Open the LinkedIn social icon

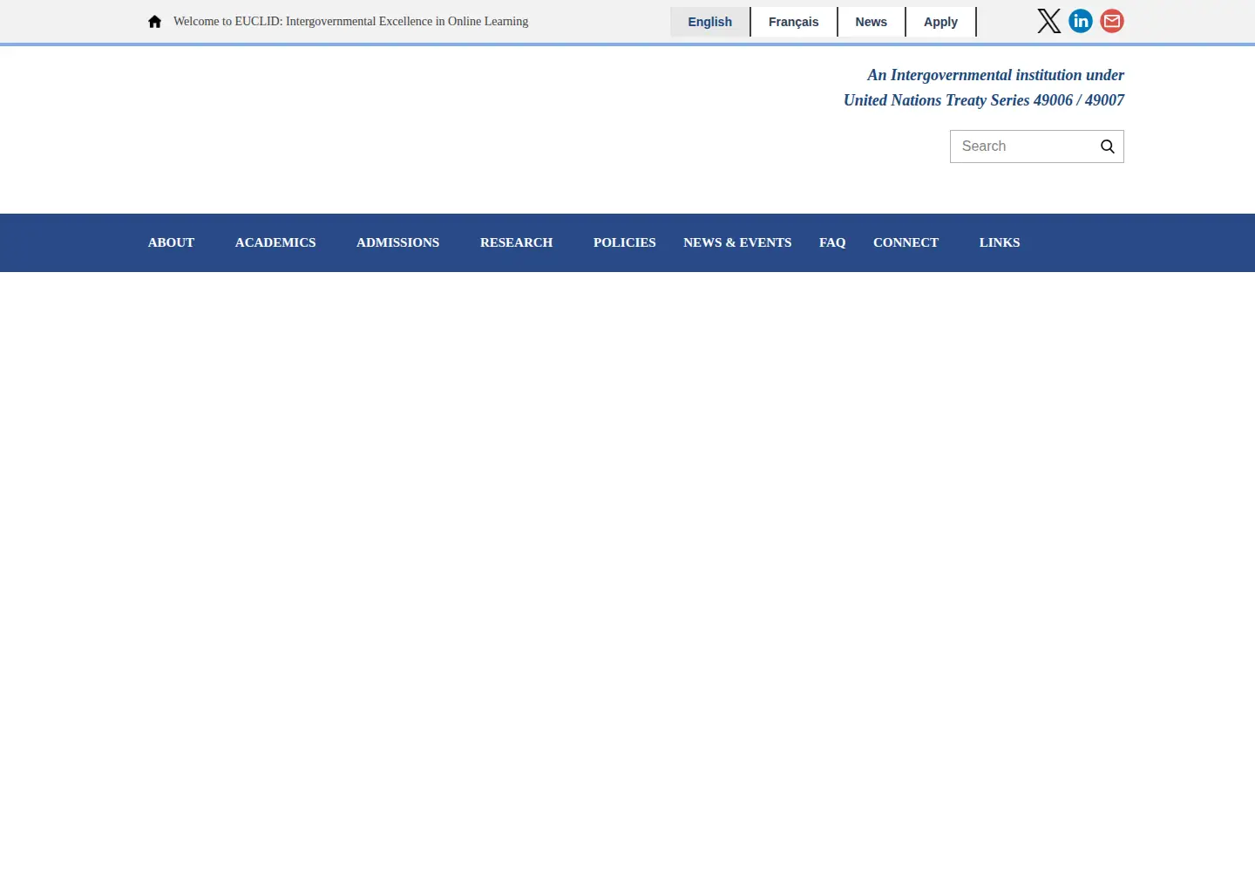pyautogui.click(x=1081, y=21)
